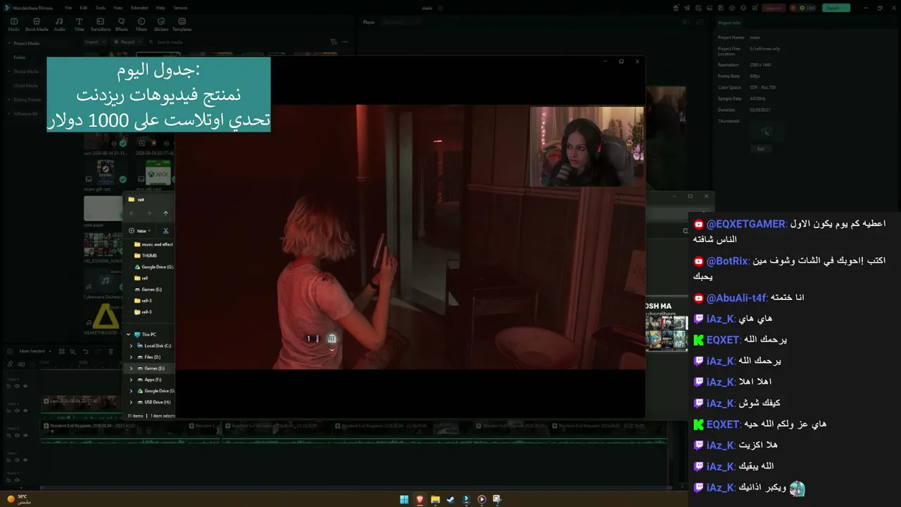Viewport: 901px width, 507px height.
Task: Open the Effects tab
Action: click(x=122, y=25)
